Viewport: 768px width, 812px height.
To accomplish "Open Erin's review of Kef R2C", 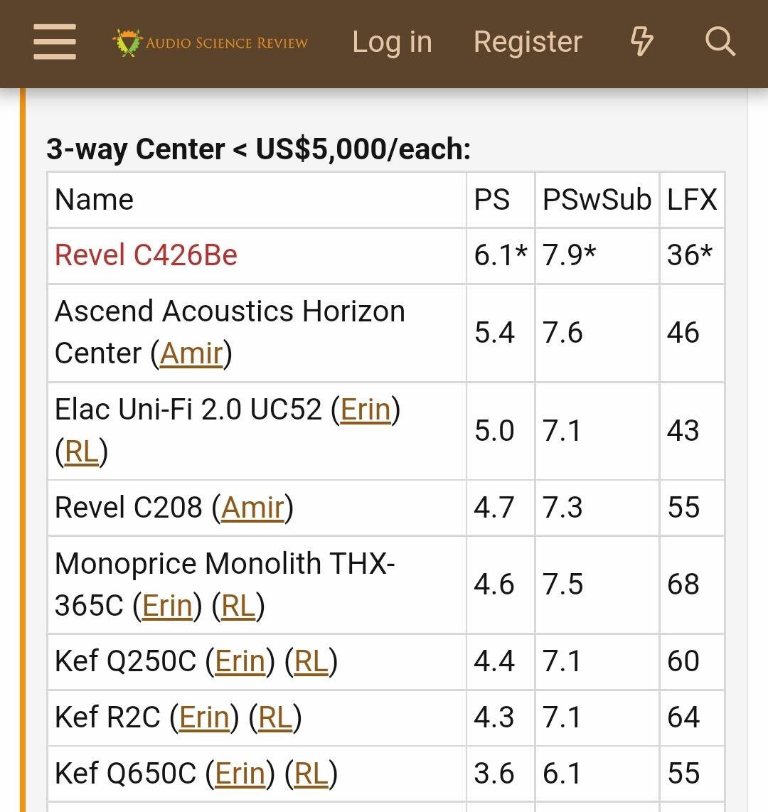I will click(x=204, y=717).
